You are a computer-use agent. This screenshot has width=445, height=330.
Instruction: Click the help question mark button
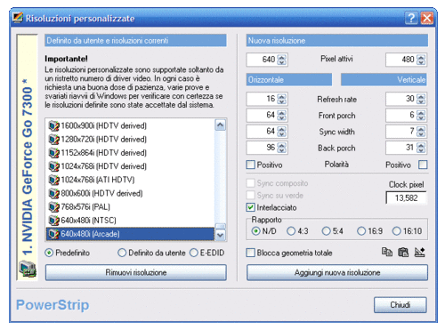coord(411,18)
